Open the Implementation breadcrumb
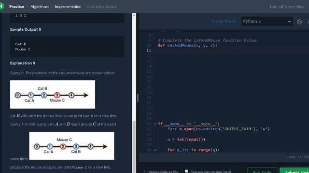This screenshot has height=173, width=309. [68, 7]
